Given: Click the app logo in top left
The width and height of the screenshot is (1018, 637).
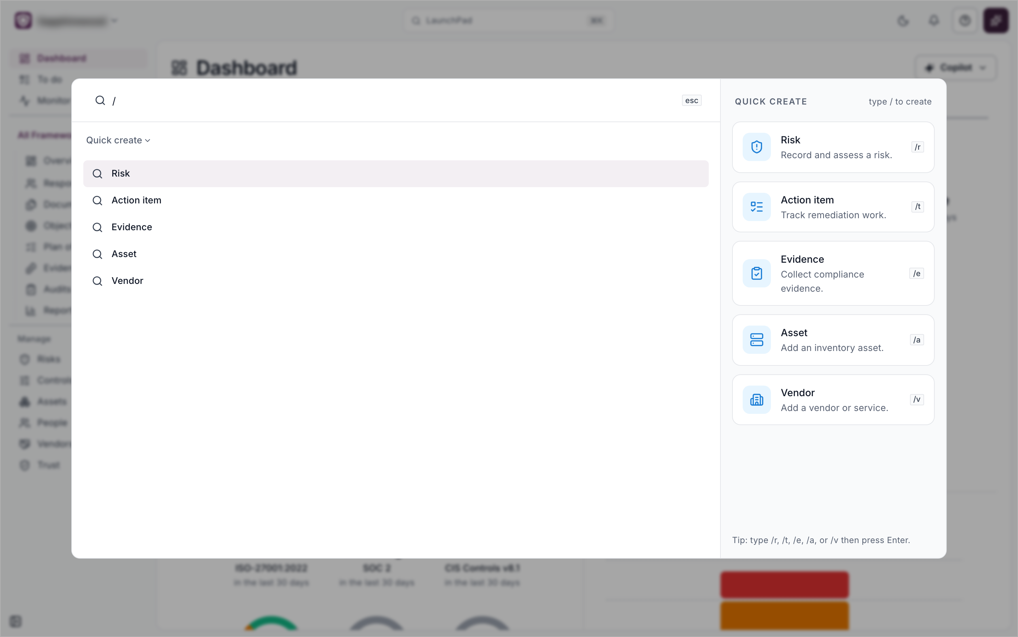Looking at the screenshot, I should 23,20.
